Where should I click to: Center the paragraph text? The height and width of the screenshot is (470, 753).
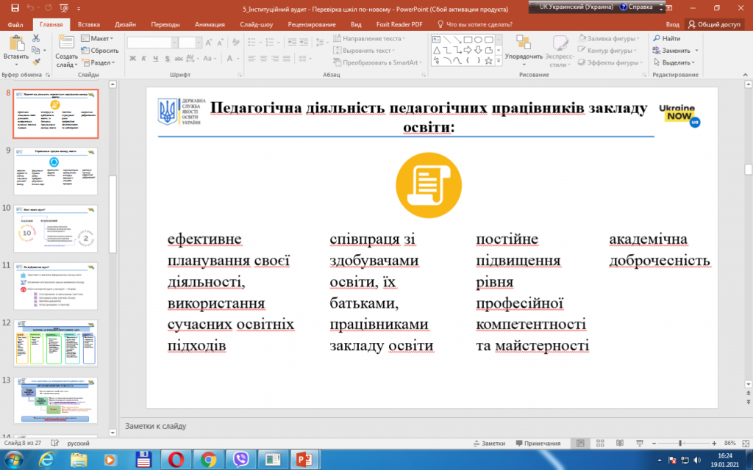264,59
